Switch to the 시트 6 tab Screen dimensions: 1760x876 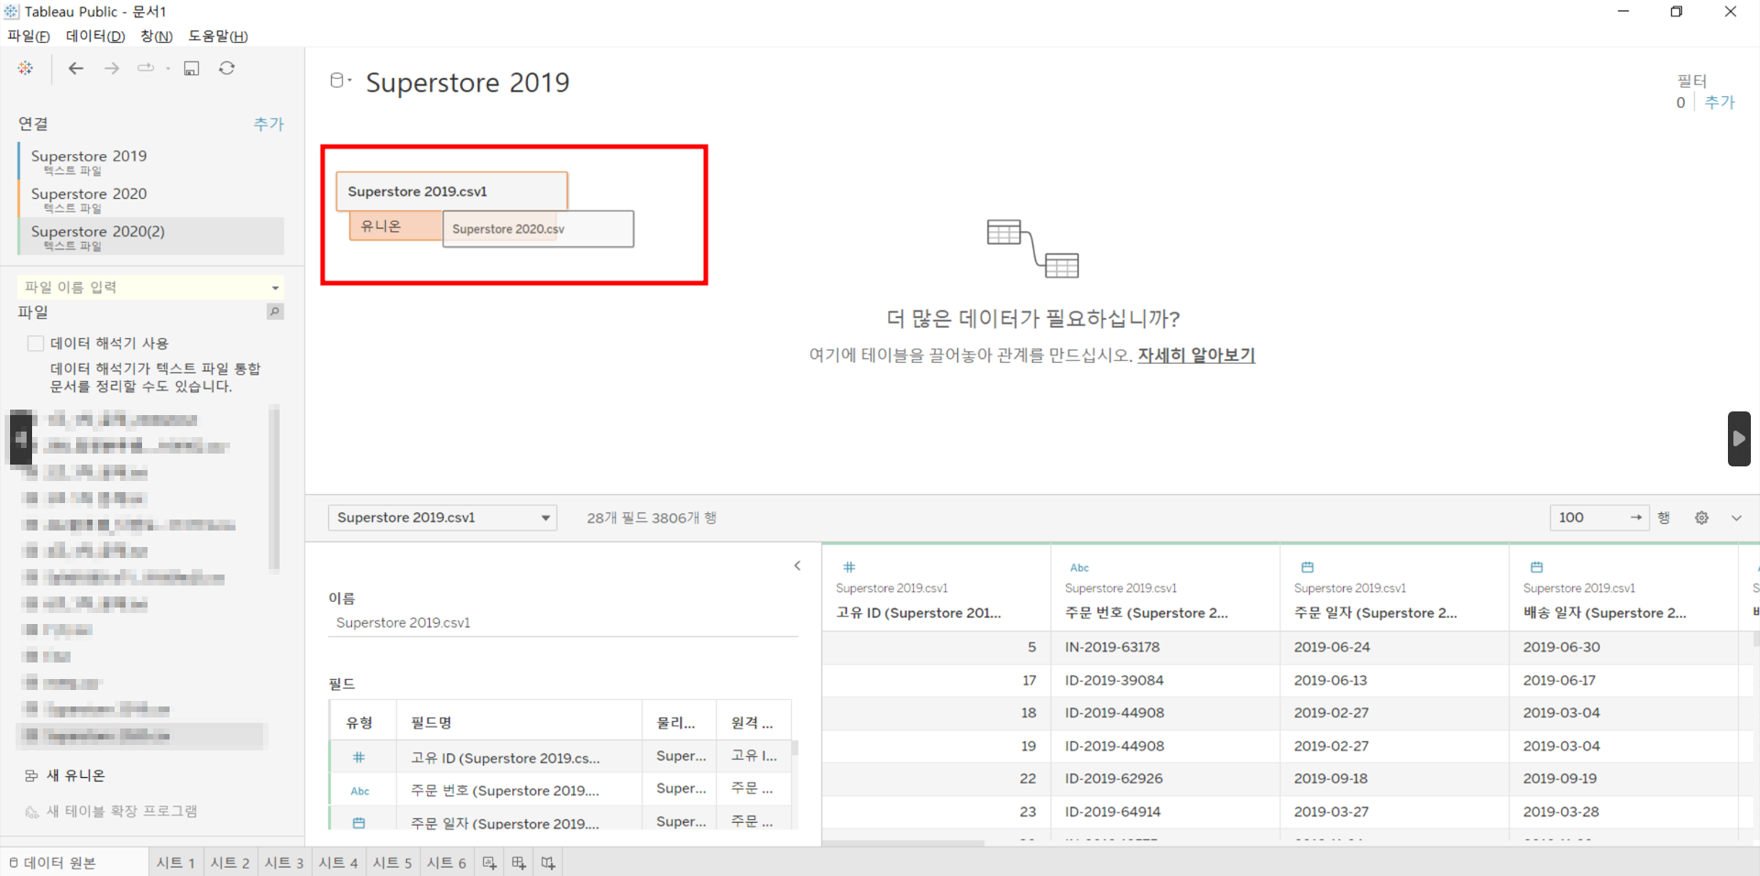click(446, 862)
